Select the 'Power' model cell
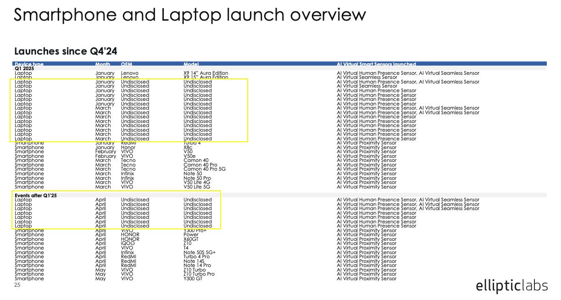 [x=191, y=235]
